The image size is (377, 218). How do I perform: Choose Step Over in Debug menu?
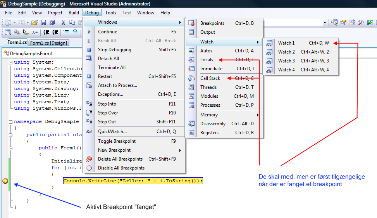[134, 113]
